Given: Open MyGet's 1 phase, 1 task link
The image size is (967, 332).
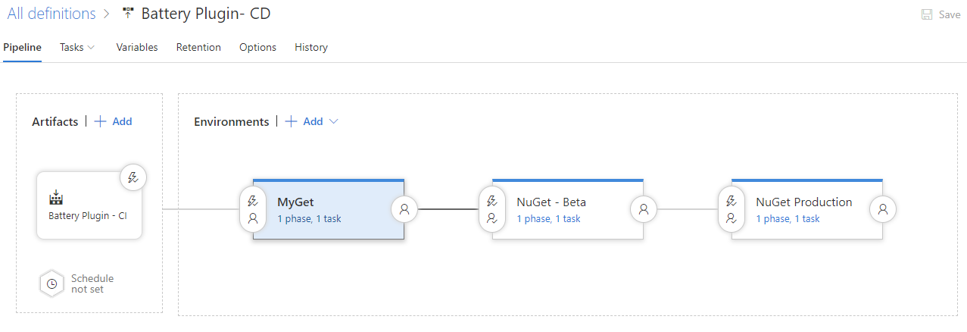Looking at the screenshot, I should 309,219.
